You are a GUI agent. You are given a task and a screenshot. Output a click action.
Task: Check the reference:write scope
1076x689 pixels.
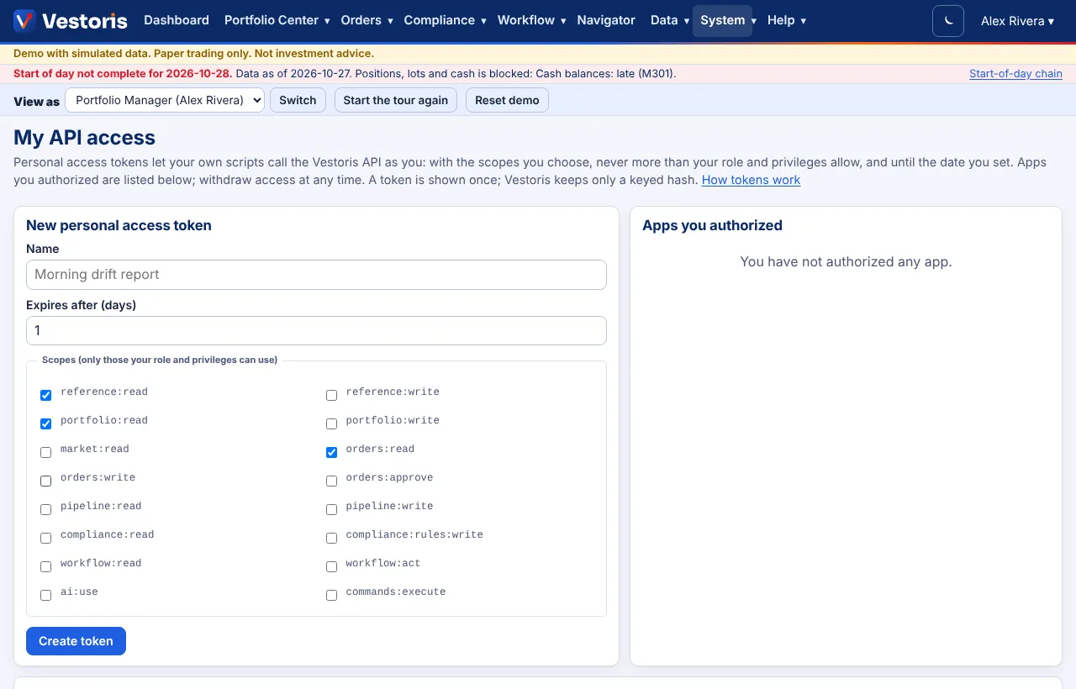click(331, 395)
